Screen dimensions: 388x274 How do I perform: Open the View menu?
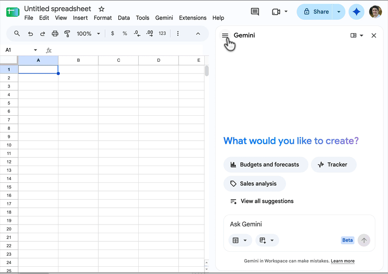61,18
